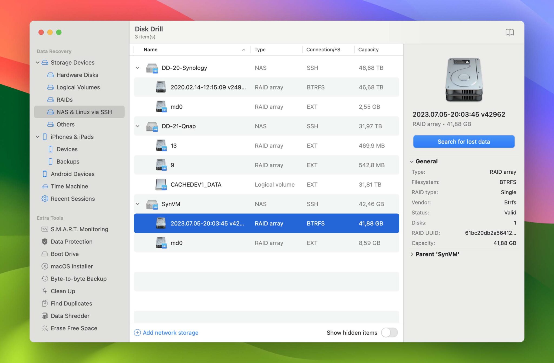Select Hardware Disks in the sidebar
Screen dimensions: 554x363
coord(77,75)
